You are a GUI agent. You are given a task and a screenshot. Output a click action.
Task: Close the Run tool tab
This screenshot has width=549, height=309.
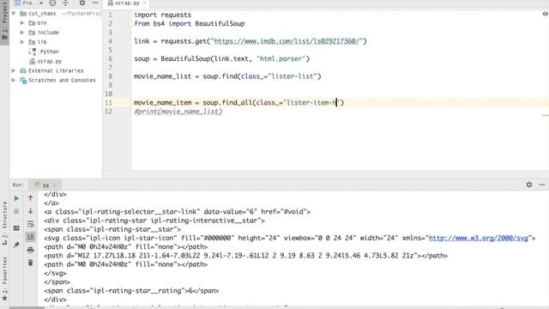[55, 185]
